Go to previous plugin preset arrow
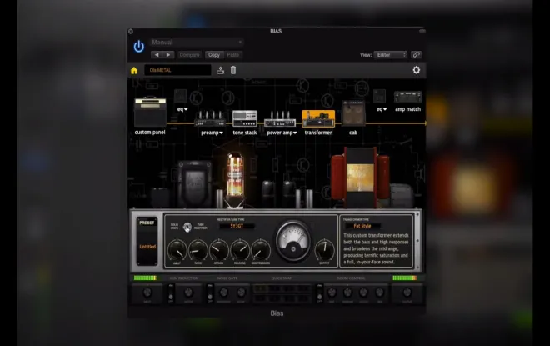The height and width of the screenshot is (346, 550). coord(157,55)
